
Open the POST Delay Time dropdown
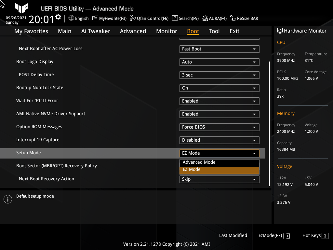(219, 75)
